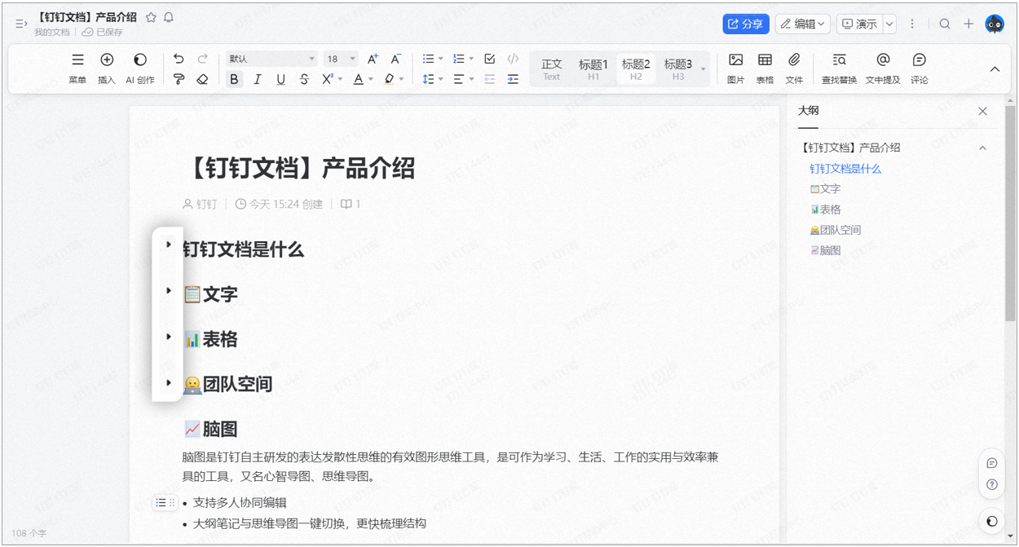Open 查找替换 find and replace

[x=839, y=68]
